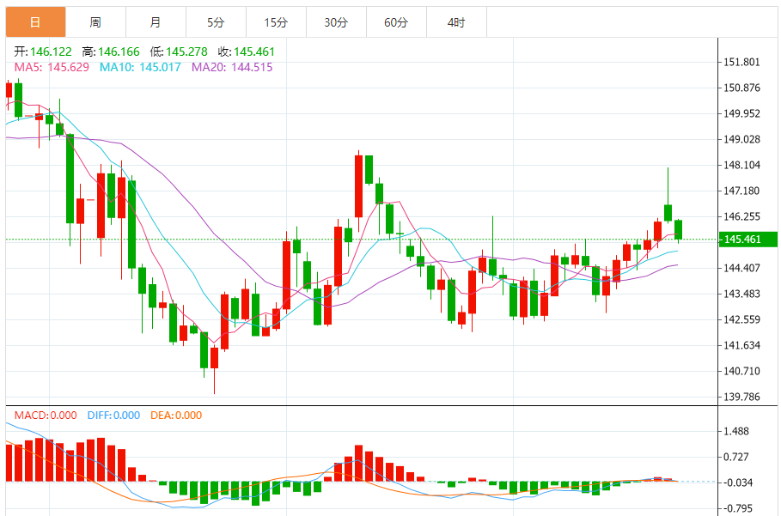
Task: Click the latest green candlestick on the chart
Action: 679,230
